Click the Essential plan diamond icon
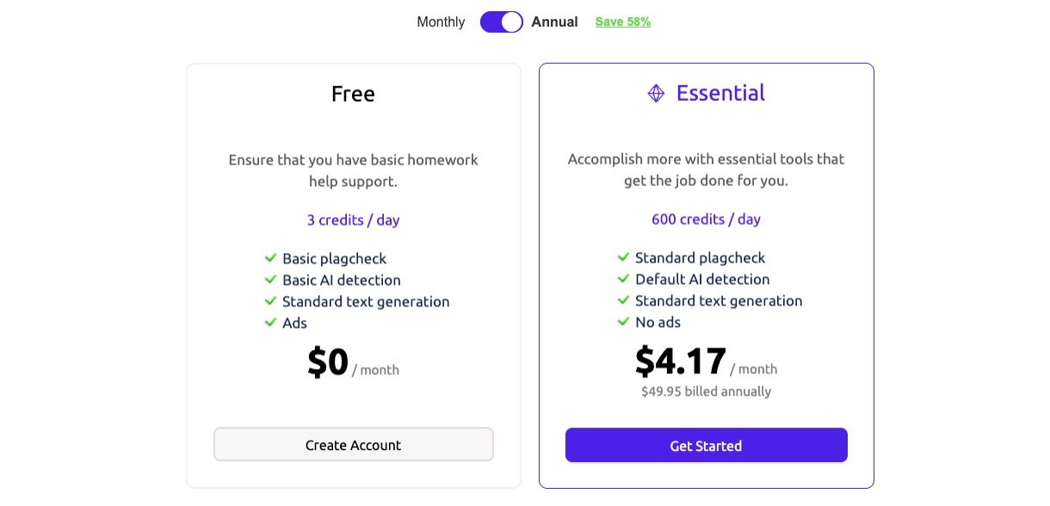Image resolution: width=1050 pixels, height=506 pixels. pos(656,94)
